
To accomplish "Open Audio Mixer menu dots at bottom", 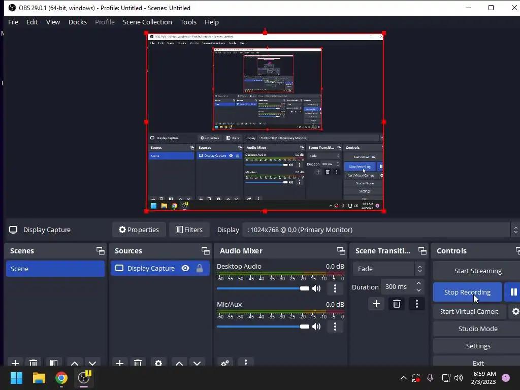I will click(x=246, y=362).
